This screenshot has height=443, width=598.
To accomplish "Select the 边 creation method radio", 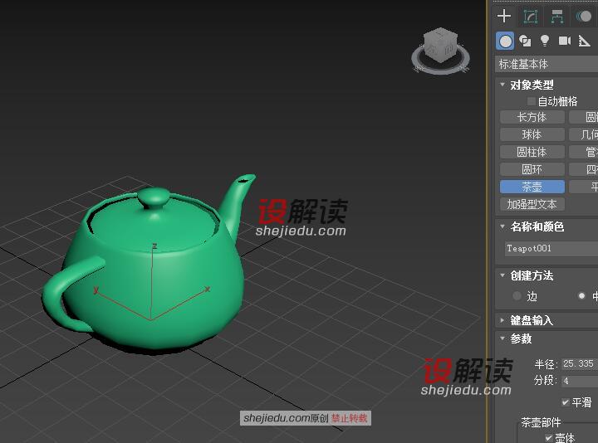I will [517, 295].
